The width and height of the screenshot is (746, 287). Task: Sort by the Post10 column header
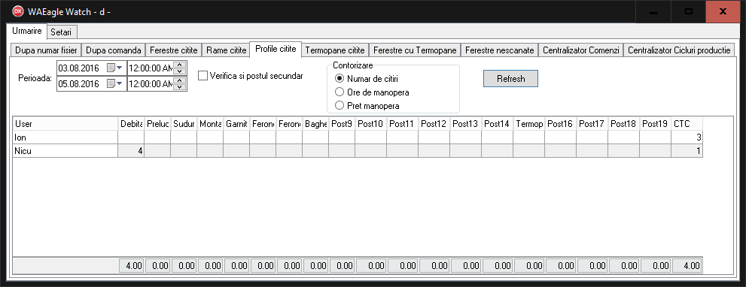tap(370, 124)
